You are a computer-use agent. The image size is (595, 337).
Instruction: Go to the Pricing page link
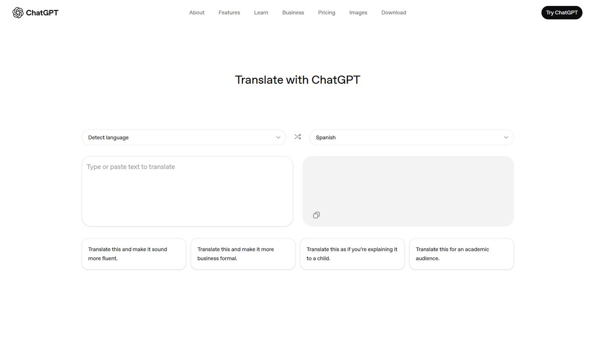[x=327, y=13]
